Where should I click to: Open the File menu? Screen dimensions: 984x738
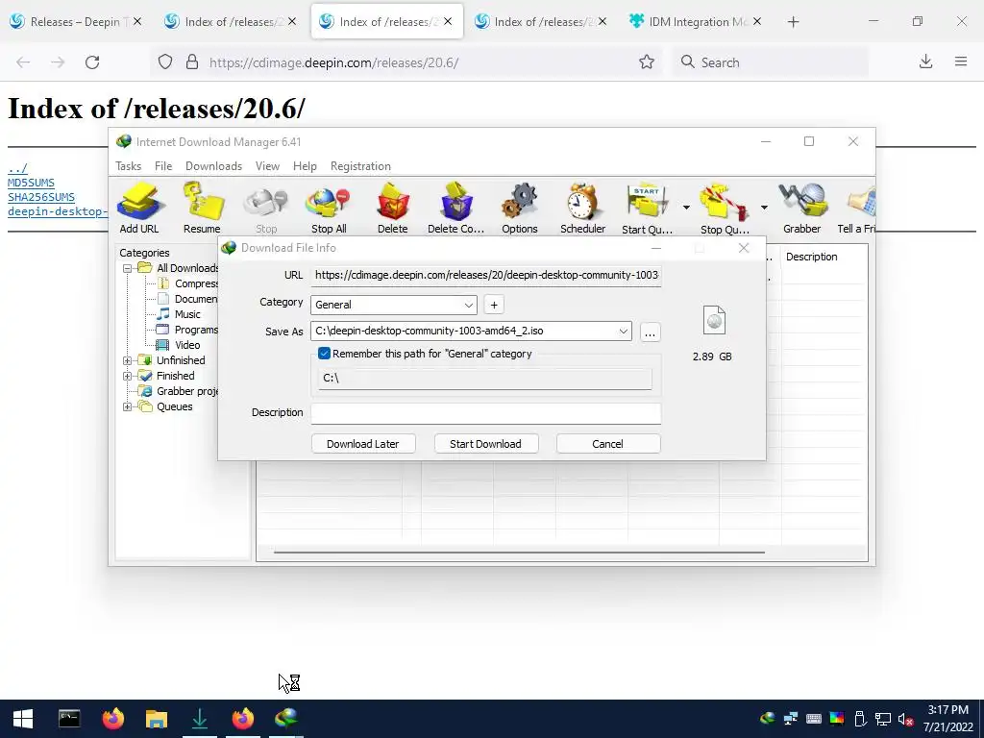[163, 166]
